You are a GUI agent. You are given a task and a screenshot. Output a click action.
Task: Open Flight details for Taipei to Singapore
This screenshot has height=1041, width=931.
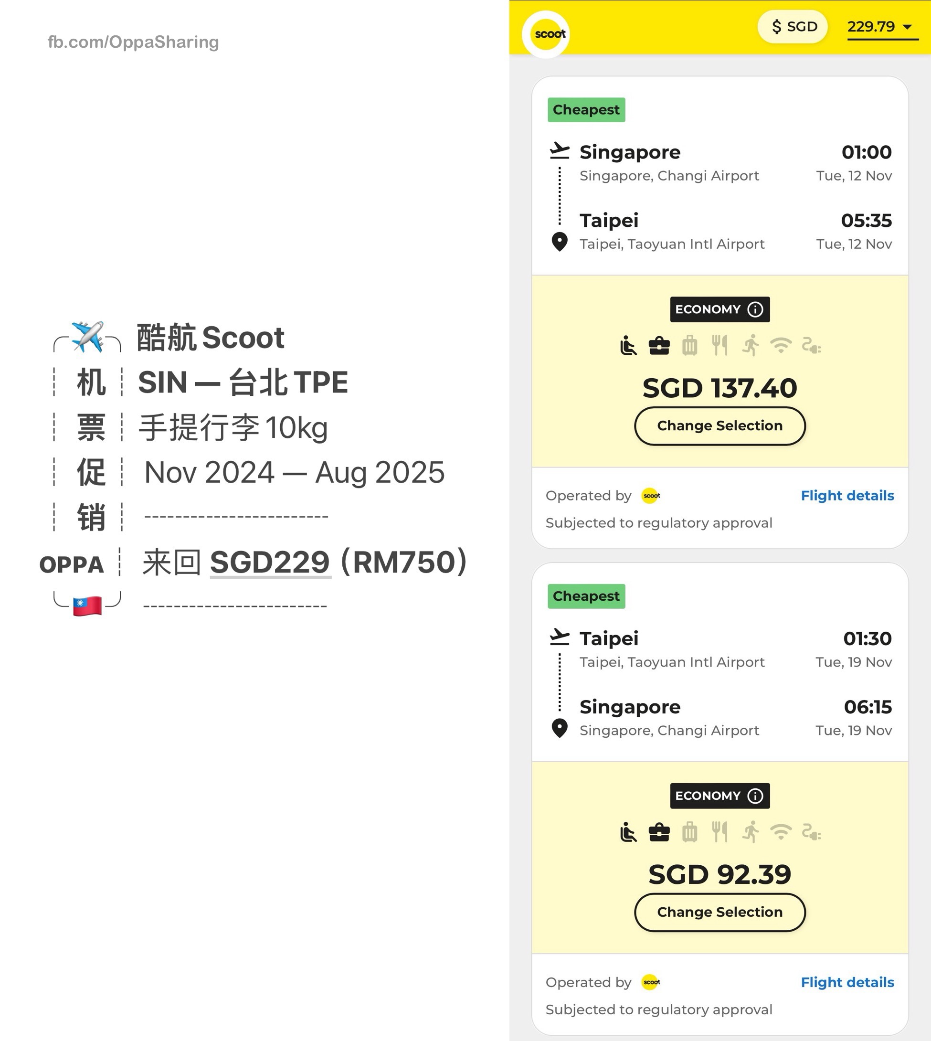point(847,983)
